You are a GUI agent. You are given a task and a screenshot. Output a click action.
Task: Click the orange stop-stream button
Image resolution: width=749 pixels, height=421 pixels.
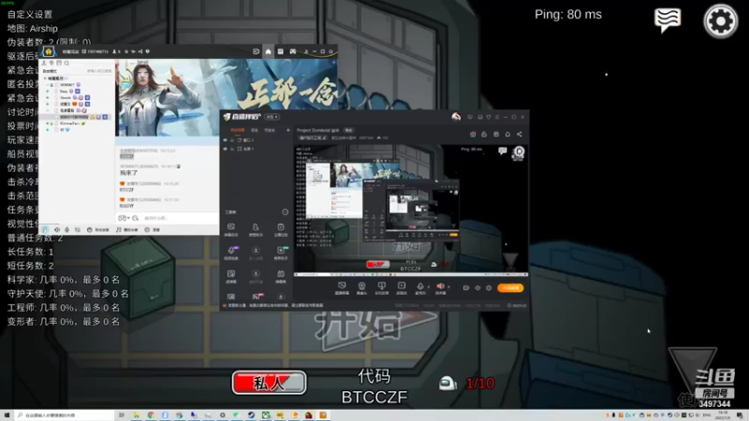click(510, 288)
